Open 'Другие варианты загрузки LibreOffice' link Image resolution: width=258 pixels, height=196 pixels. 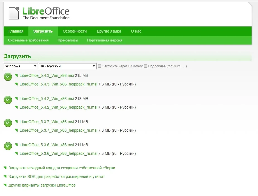coord(42,185)
